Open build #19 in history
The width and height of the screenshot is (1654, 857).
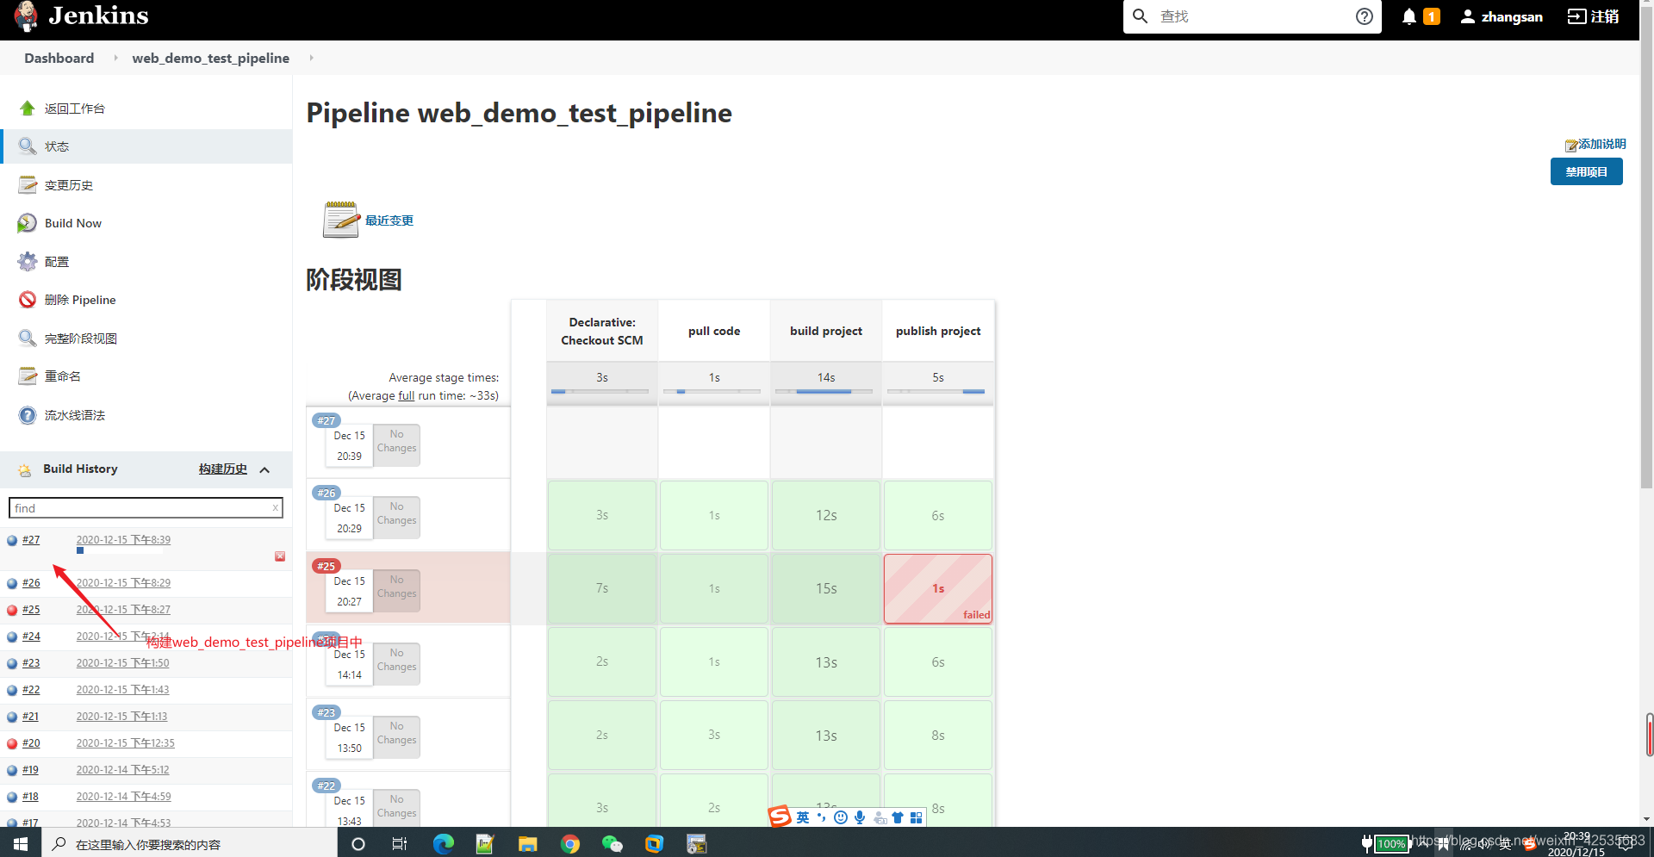30,770
